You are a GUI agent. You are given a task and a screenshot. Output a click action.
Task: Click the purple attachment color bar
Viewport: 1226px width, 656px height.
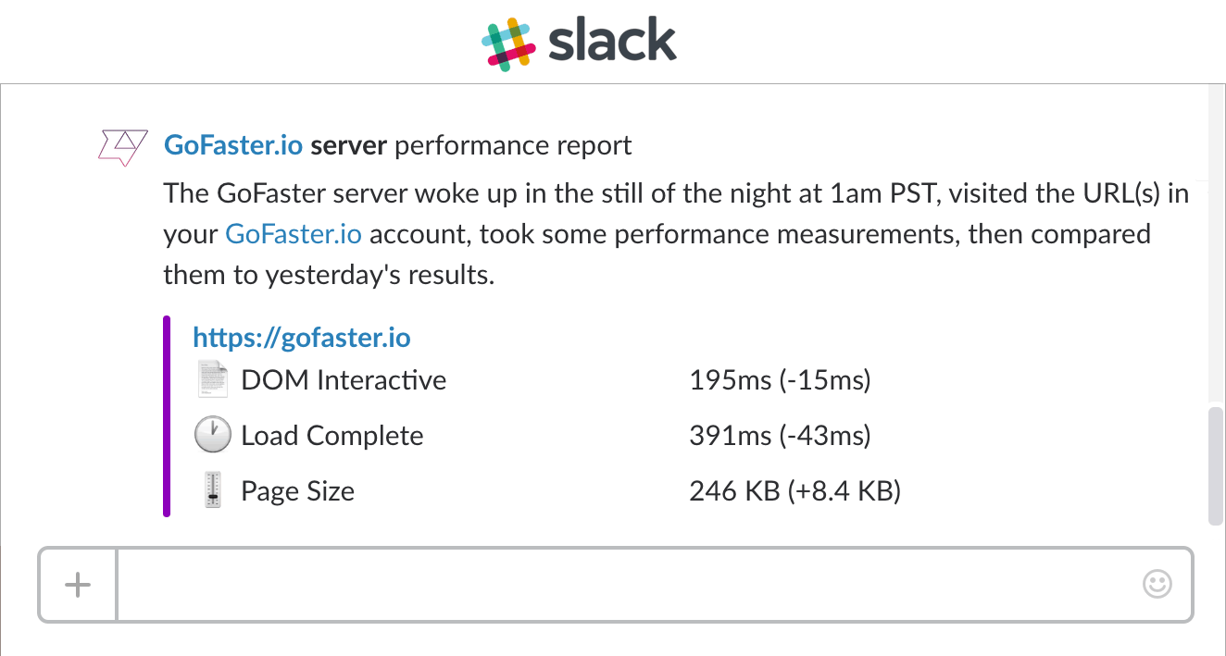167,416
